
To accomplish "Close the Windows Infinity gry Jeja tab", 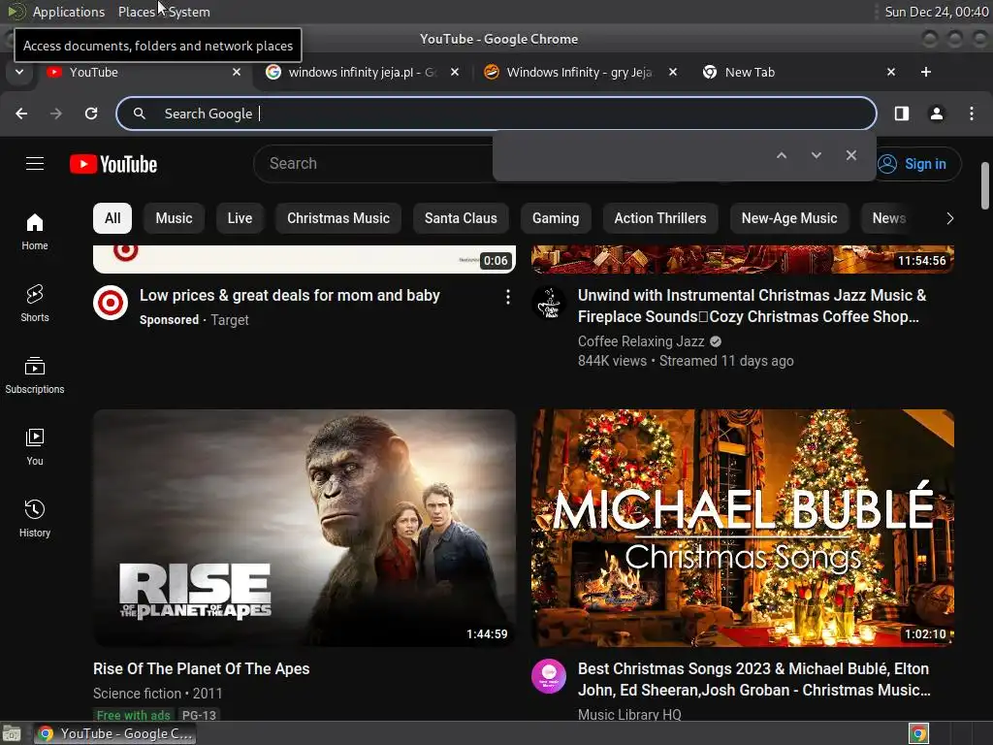I will point(673,72).
